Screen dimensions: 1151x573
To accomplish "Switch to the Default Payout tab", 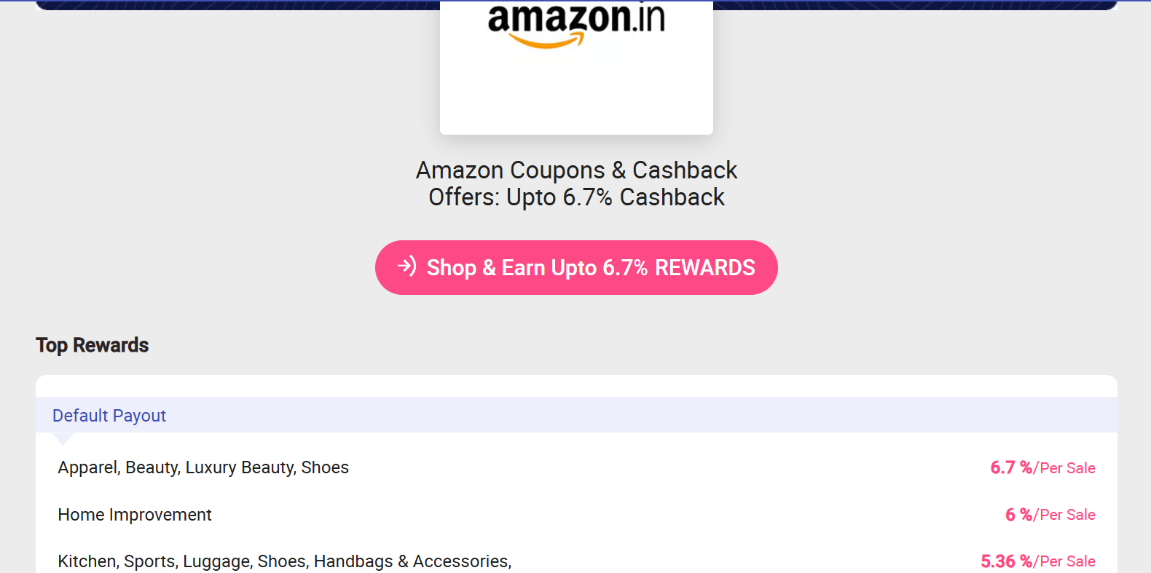I will [109, 416].
